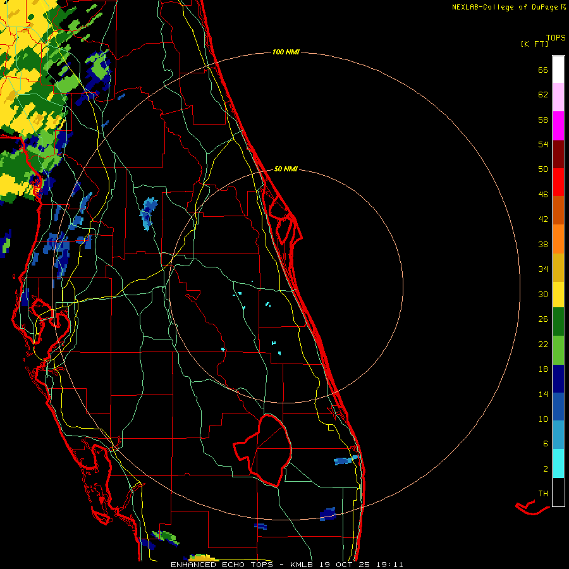Select the cyan legend color segment
The width and height of the screenshot is (569, 569).
click(x=558, y=463)
